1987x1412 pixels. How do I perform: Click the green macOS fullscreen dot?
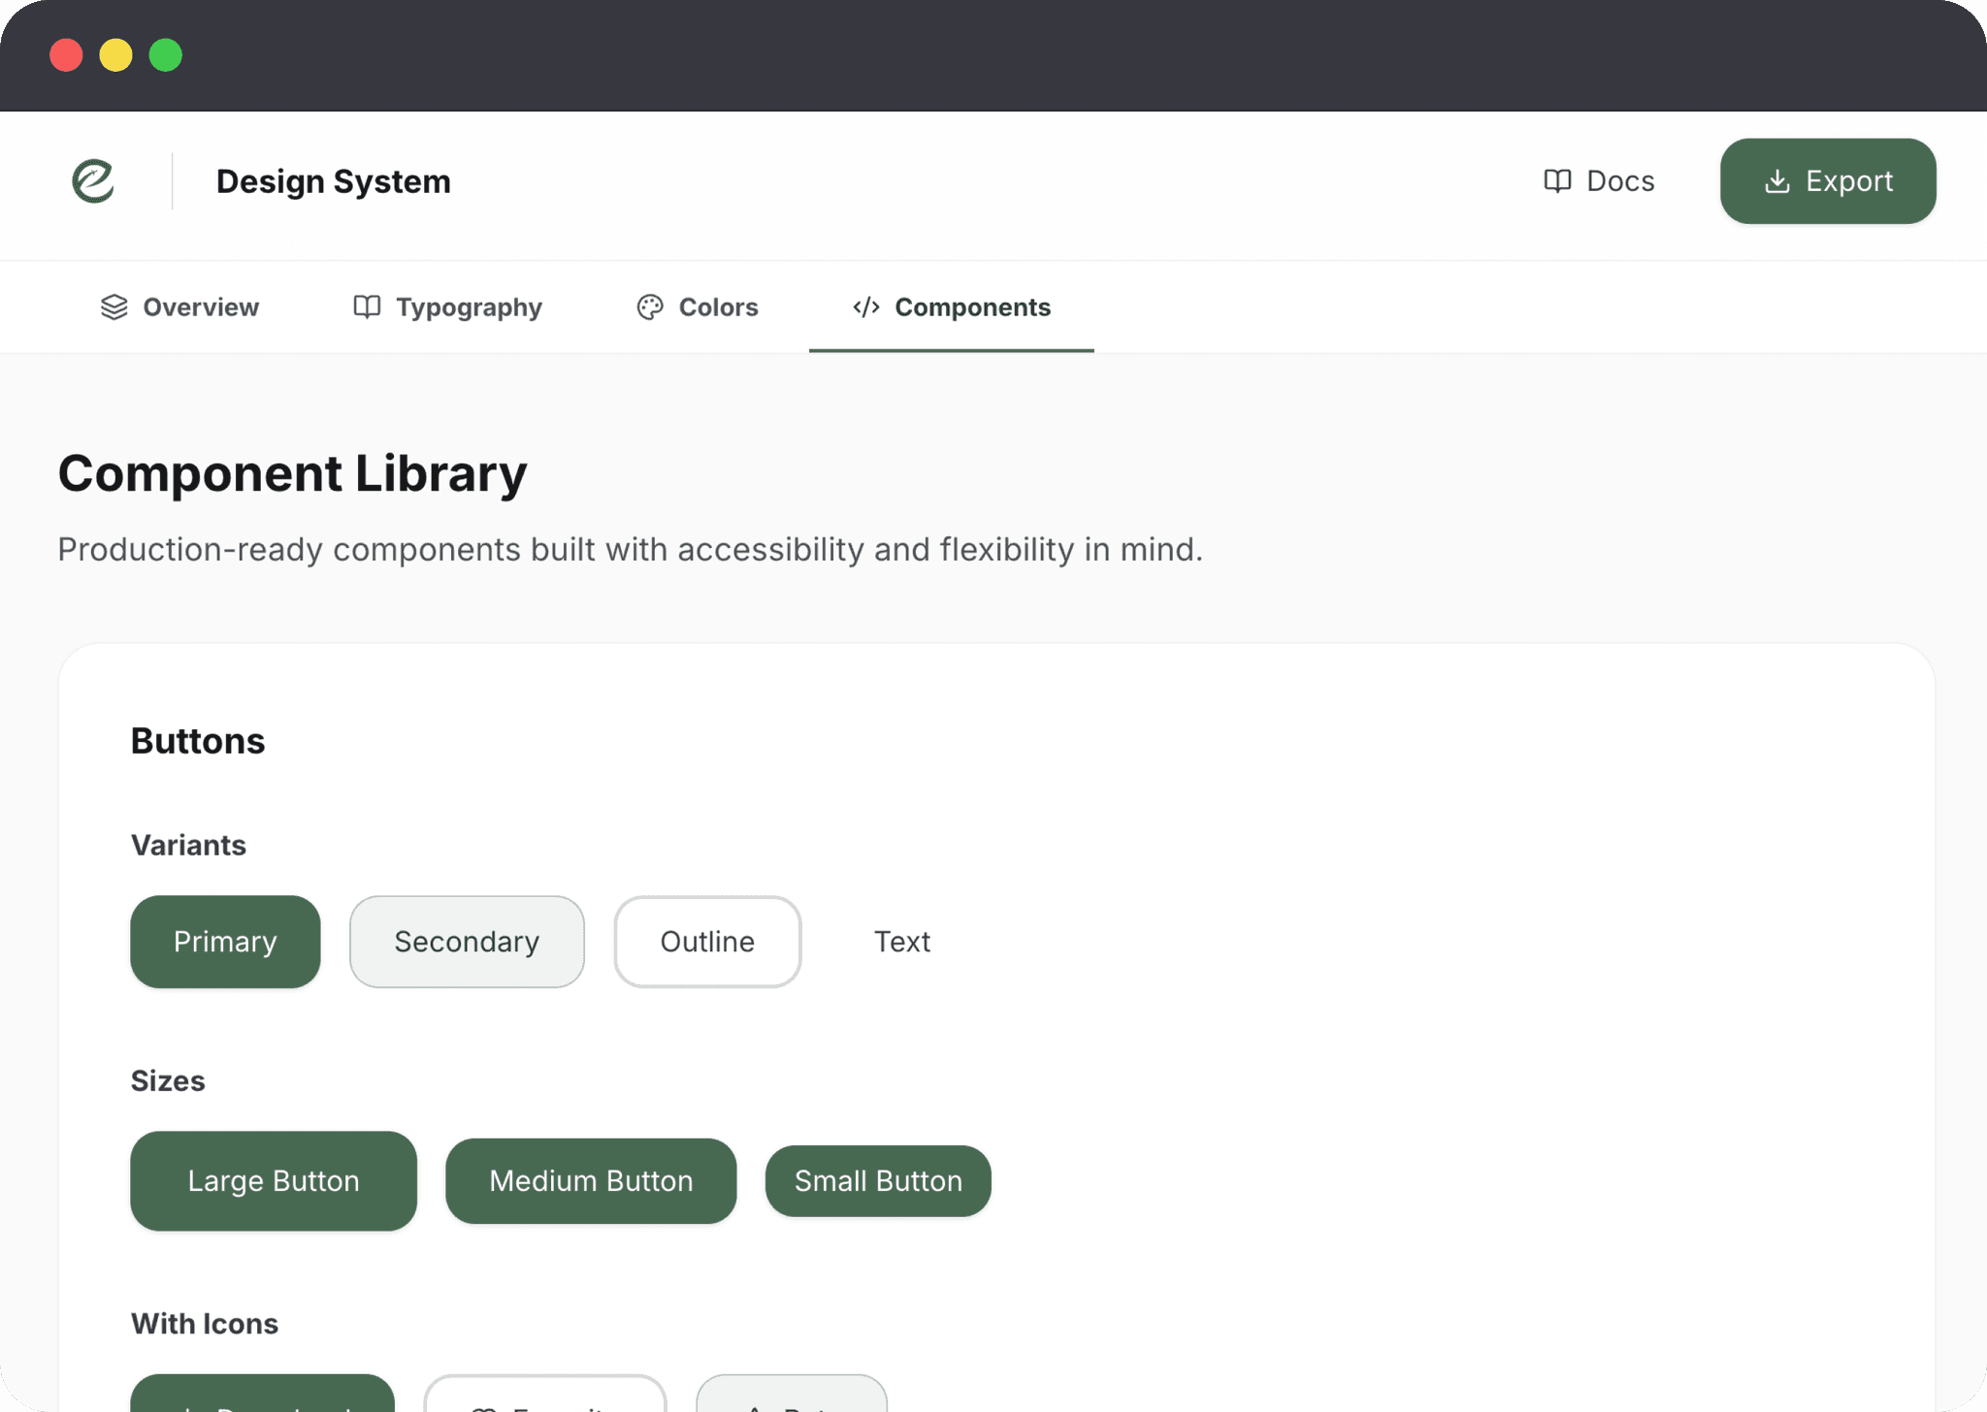tap(166, 55)
